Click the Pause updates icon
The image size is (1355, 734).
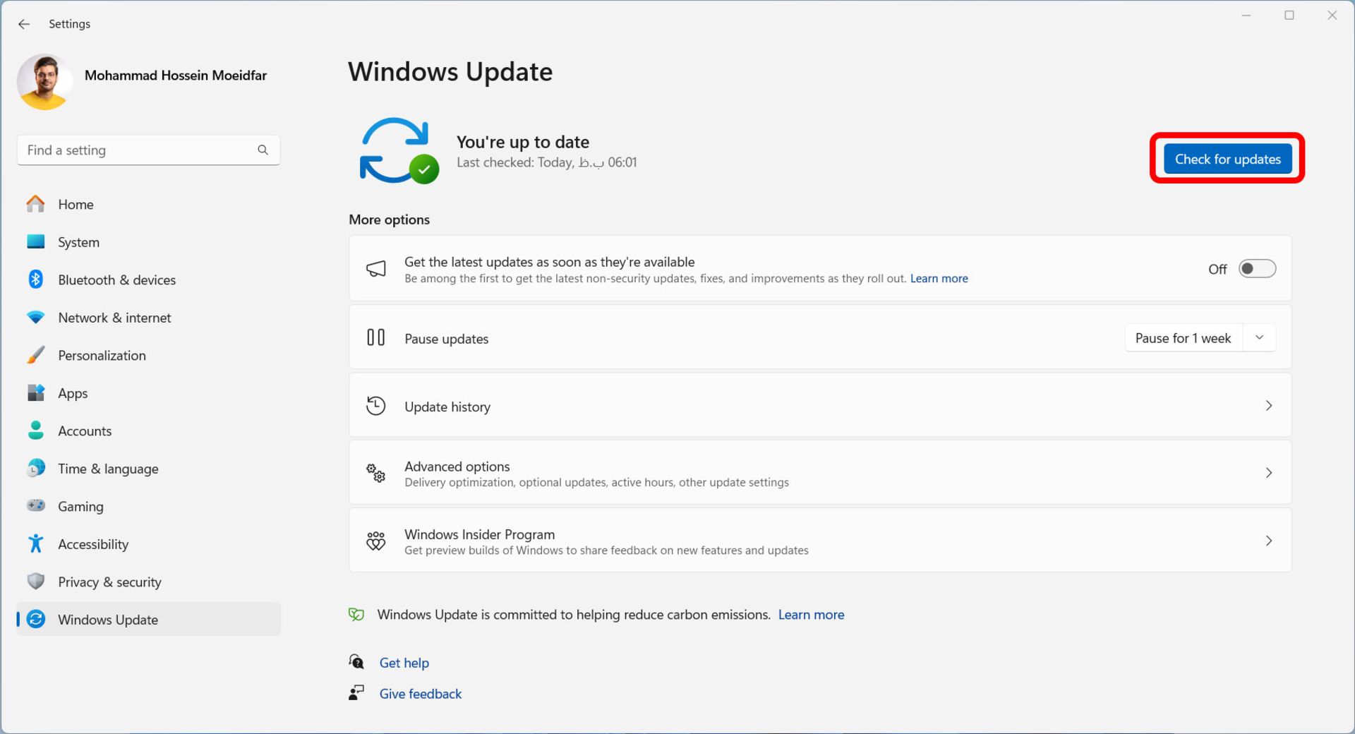pyautogui.click(x=376, y=337)
